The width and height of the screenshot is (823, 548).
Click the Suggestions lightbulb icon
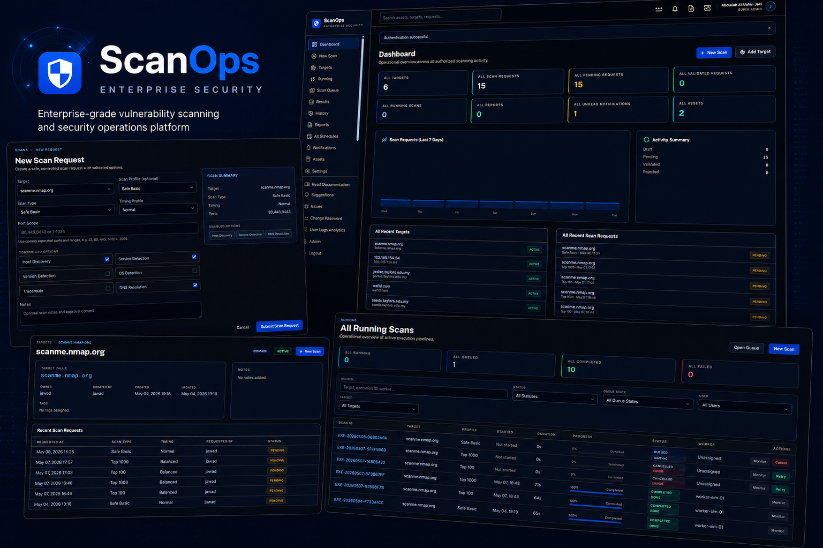pos(307,195)
